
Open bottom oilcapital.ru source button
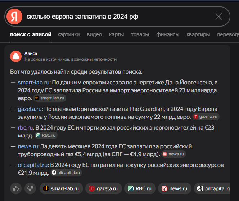coord(212,188)
